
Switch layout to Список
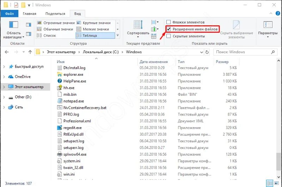(47, 35)
